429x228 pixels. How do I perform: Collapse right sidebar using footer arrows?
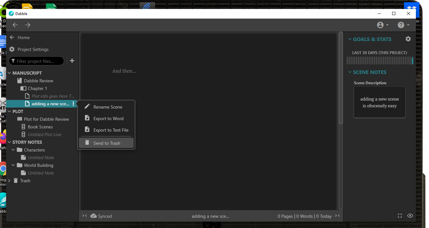pyautogui.click(x=337, y=216)
